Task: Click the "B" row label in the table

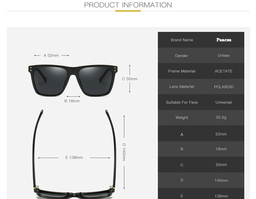Action: (182, 149)
